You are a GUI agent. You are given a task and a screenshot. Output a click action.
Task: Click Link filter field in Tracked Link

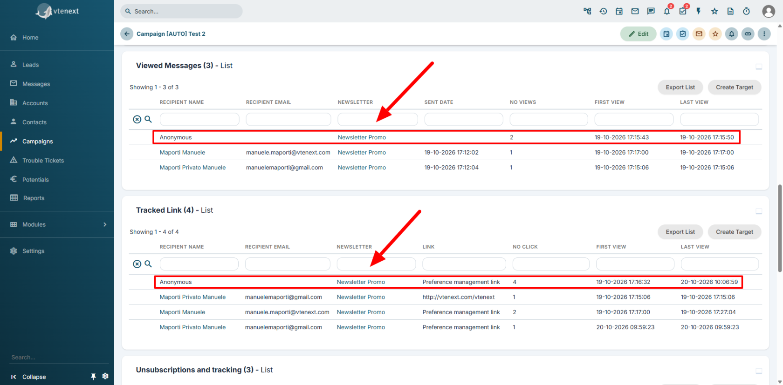464,264
